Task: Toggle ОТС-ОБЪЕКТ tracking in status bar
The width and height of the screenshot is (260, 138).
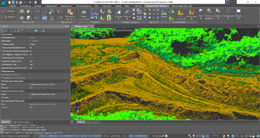Action: coord(82,136)
